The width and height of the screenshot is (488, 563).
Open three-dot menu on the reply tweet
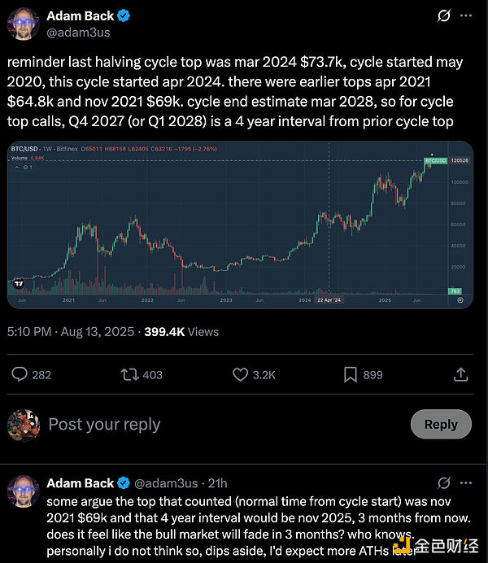pos(466,483)
